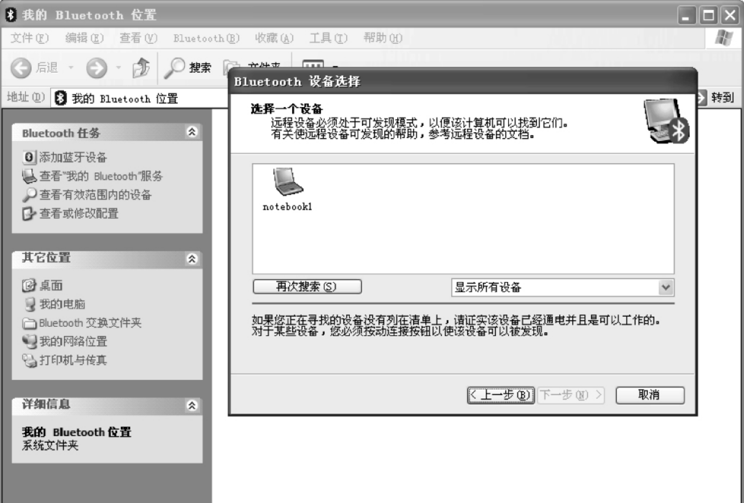Click the 打印机与传真 printer icon
This screenshot has width=744, height=503.
tap(29, 360)
